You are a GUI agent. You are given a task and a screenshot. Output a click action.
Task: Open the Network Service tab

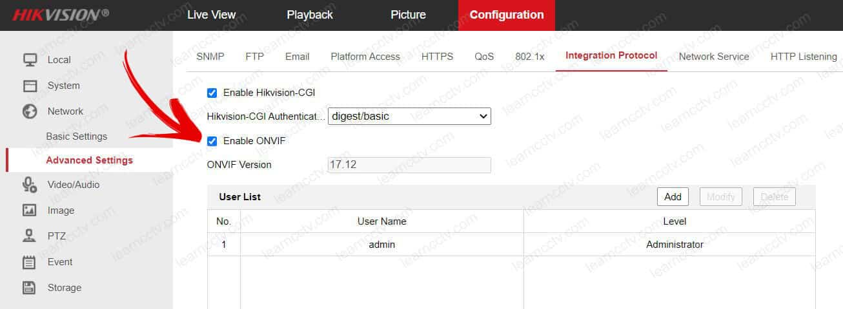point(714,57)
